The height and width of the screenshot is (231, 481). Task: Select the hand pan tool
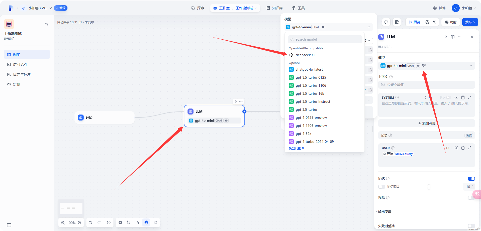click(146, 222)
